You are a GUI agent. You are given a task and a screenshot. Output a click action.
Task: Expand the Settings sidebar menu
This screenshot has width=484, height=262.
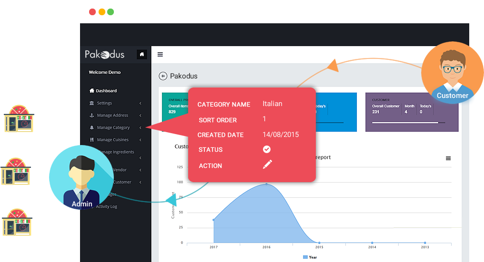coord(104,103)
